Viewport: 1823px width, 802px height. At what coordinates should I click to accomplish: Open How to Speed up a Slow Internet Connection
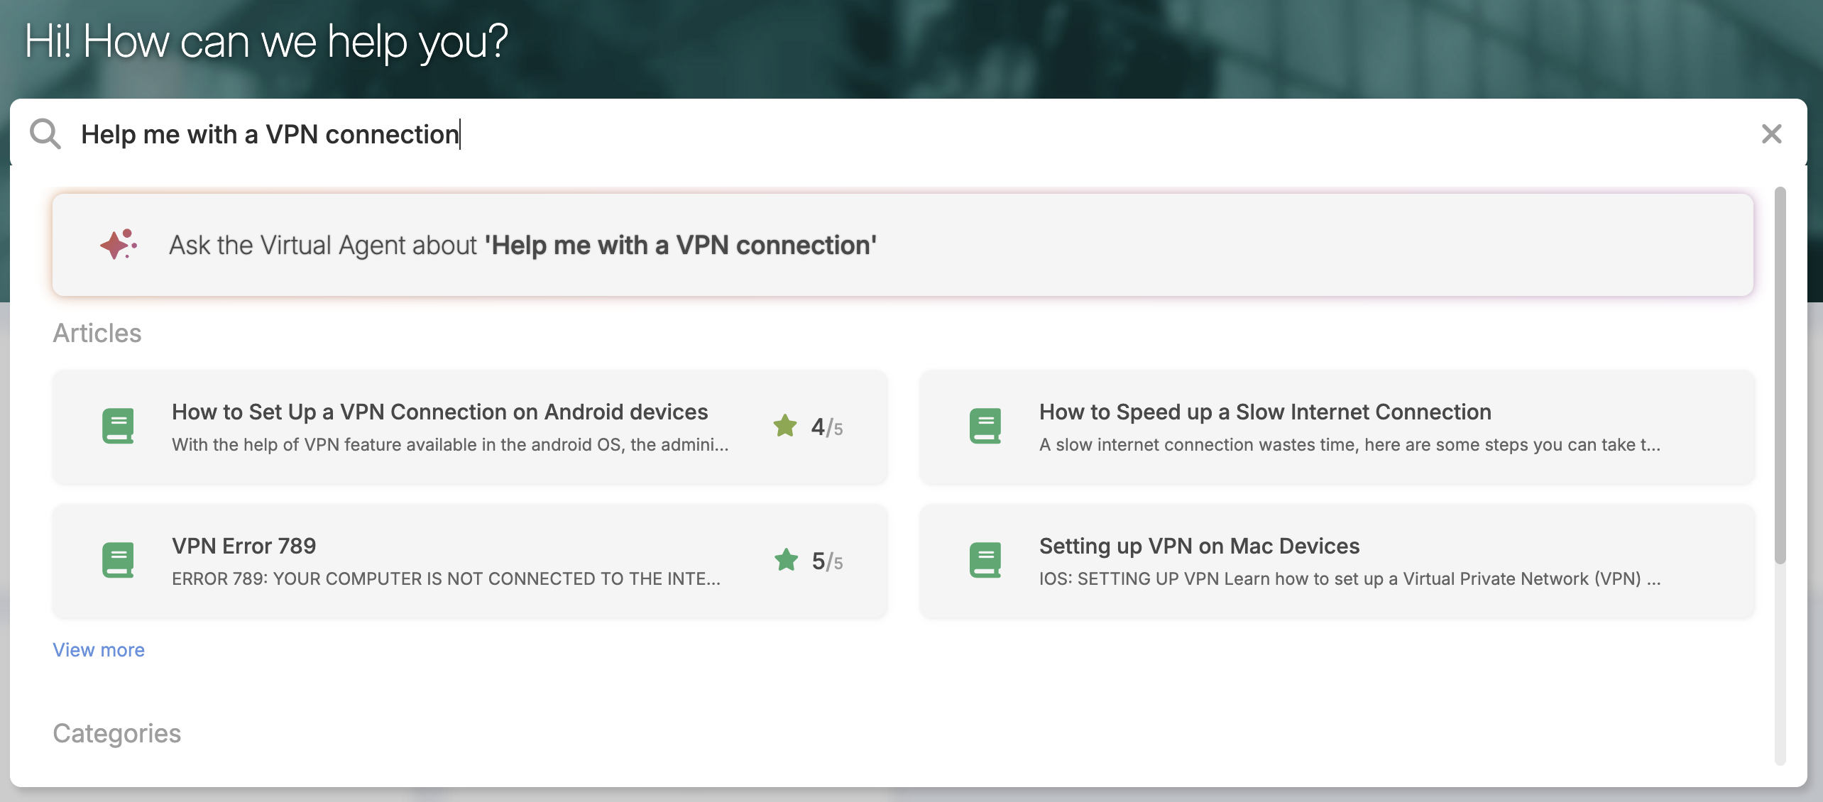(x=1265, y=412)
